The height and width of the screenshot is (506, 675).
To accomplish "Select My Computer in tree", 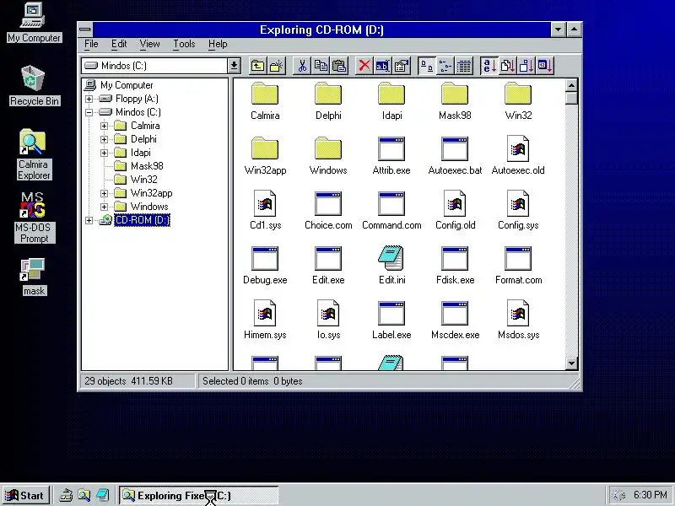I will [127, 85].
